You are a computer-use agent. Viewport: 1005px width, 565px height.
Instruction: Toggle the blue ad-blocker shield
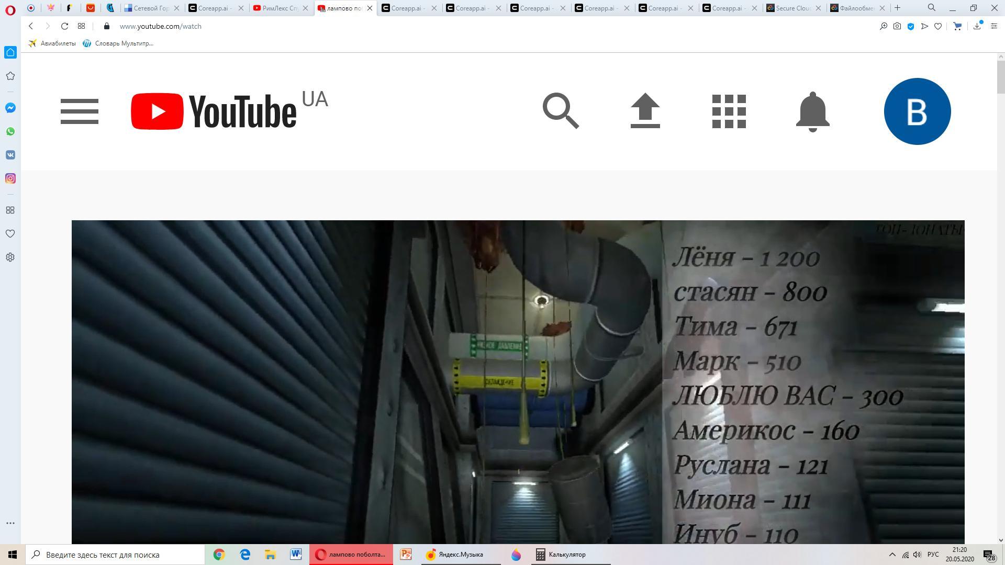click(911, 26)
